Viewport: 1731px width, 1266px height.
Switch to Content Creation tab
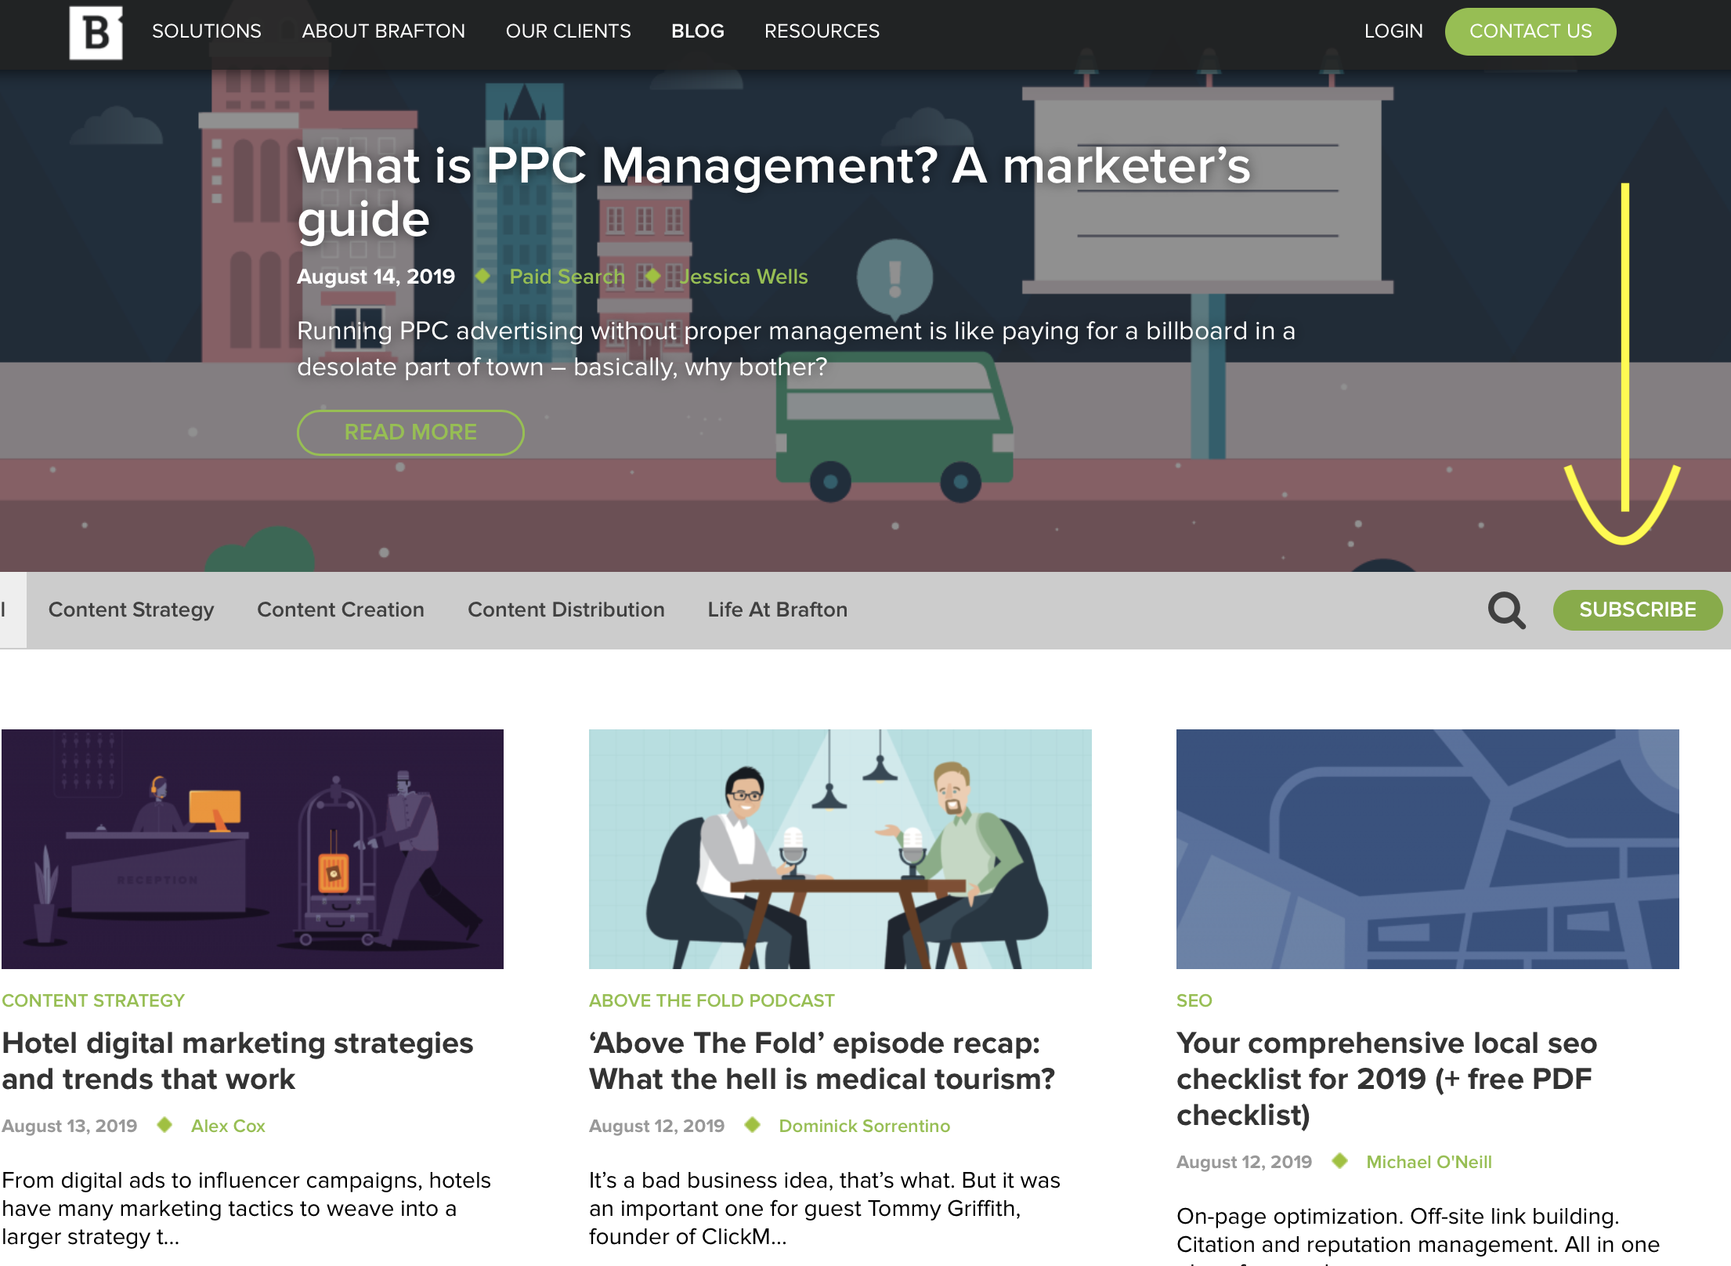point(341,609)
